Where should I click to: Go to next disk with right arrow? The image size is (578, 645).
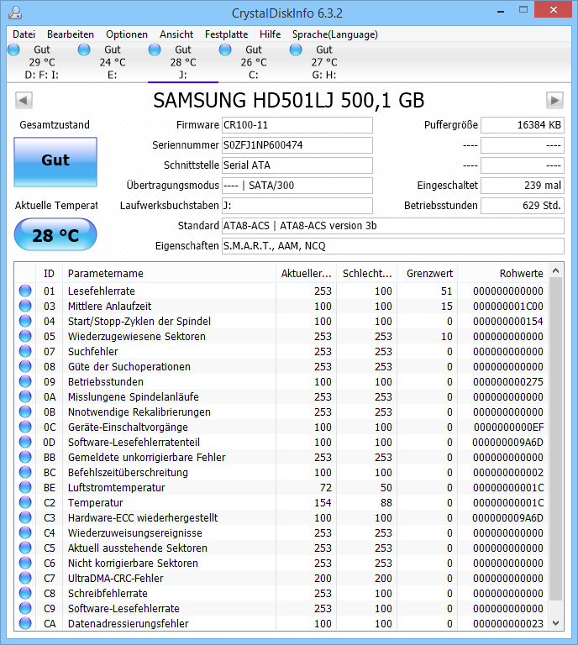pos(554,101)
